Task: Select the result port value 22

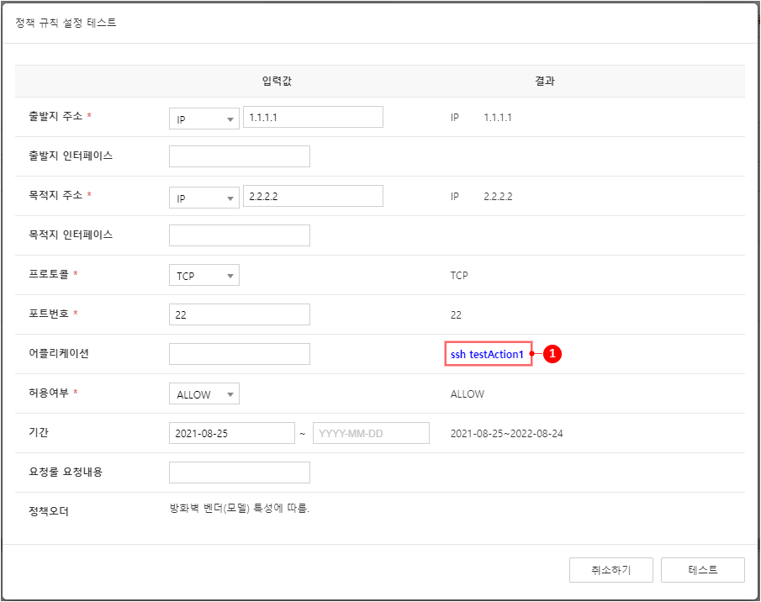Action: coord(456,314)
